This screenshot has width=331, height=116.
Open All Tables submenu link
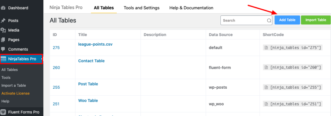(x=9, y=70)
